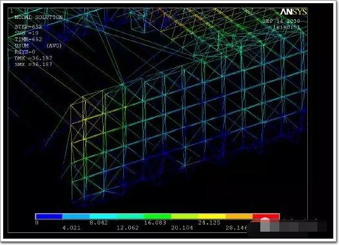Click the USUM (AVG) label
The height and width of the screenshot is (245, 339).
click(38, 46)
